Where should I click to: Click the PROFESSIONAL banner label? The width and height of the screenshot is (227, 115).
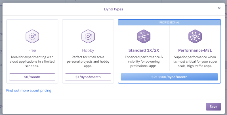click(x=169, y=22)
